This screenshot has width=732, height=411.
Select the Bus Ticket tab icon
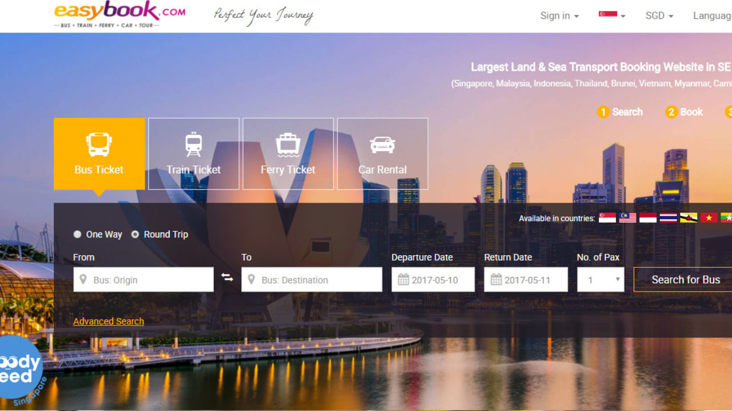coord(99,144)
